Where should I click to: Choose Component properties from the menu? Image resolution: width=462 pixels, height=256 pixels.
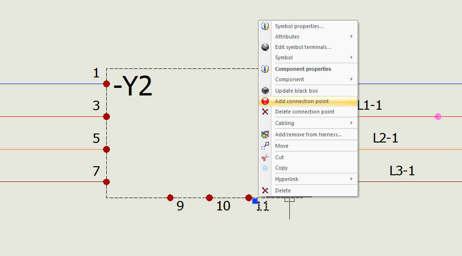pos(303,69)
